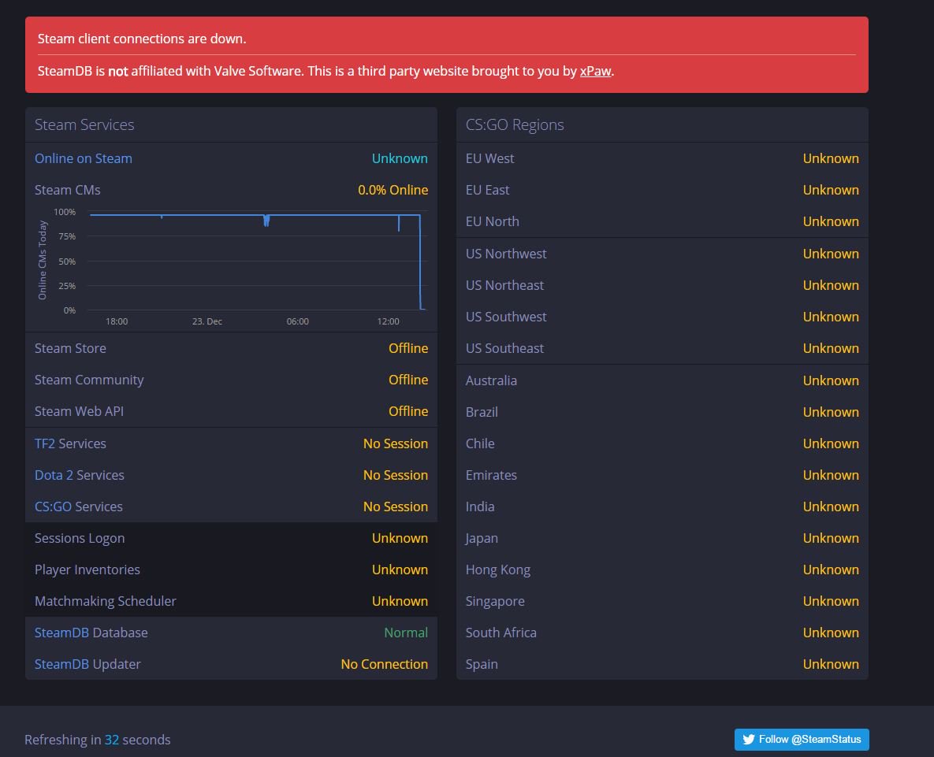Click the Hong Kong region label

[498, 570]
